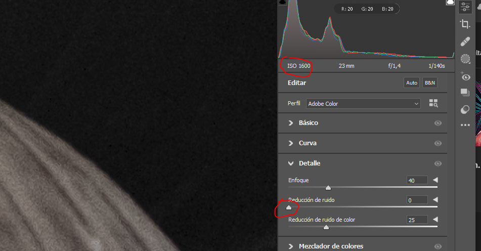Click the Reducción de ruido slider handle
This screenshot has width=481, height=251.
[x=289, y=207]
